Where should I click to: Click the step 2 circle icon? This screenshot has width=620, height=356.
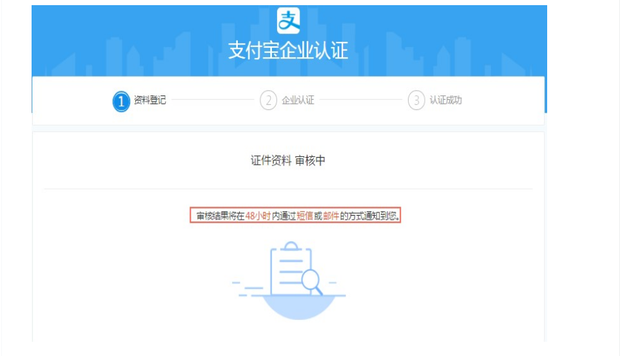[x=269, y=100]
